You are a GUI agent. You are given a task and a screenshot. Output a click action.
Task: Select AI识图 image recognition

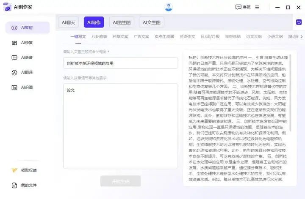(27, 87)
